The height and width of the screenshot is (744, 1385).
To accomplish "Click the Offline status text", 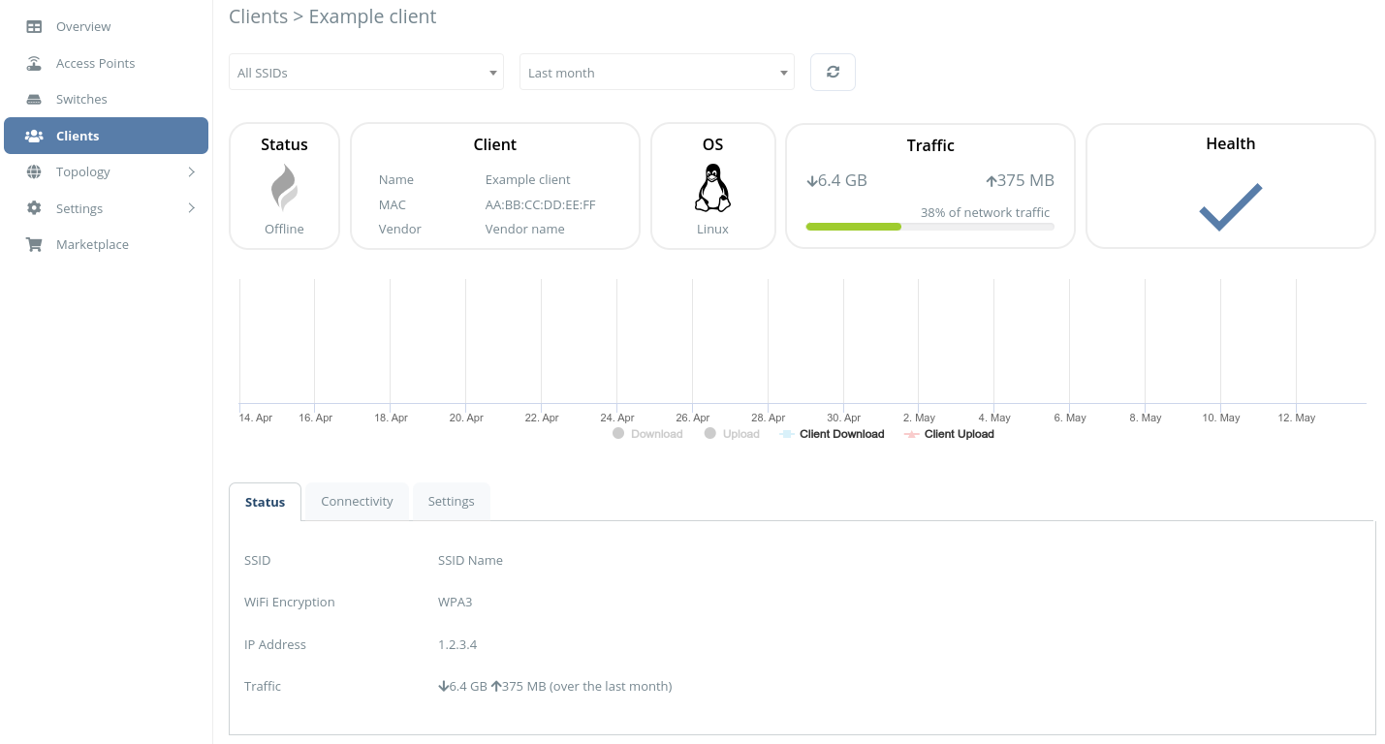I will pos(284,229).
